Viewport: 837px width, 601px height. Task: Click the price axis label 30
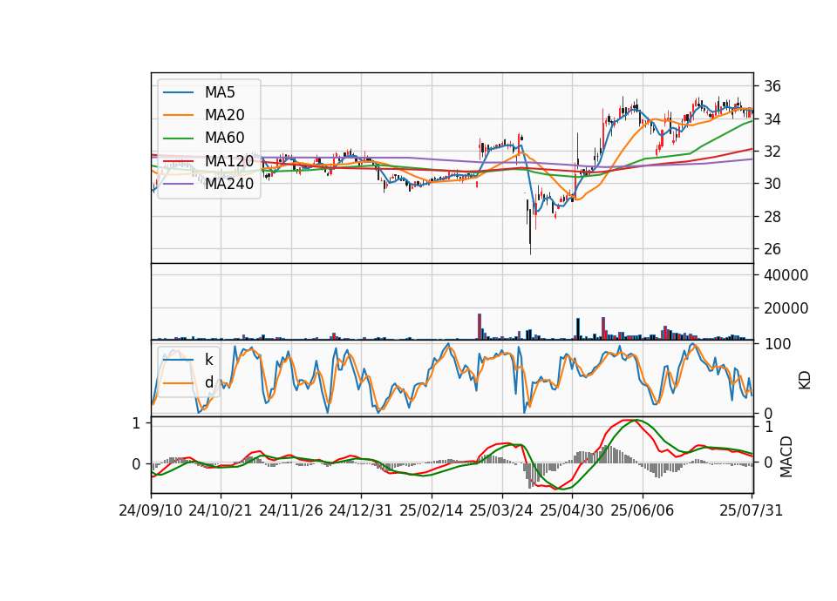pyautogui.click(x=772, y=184)
